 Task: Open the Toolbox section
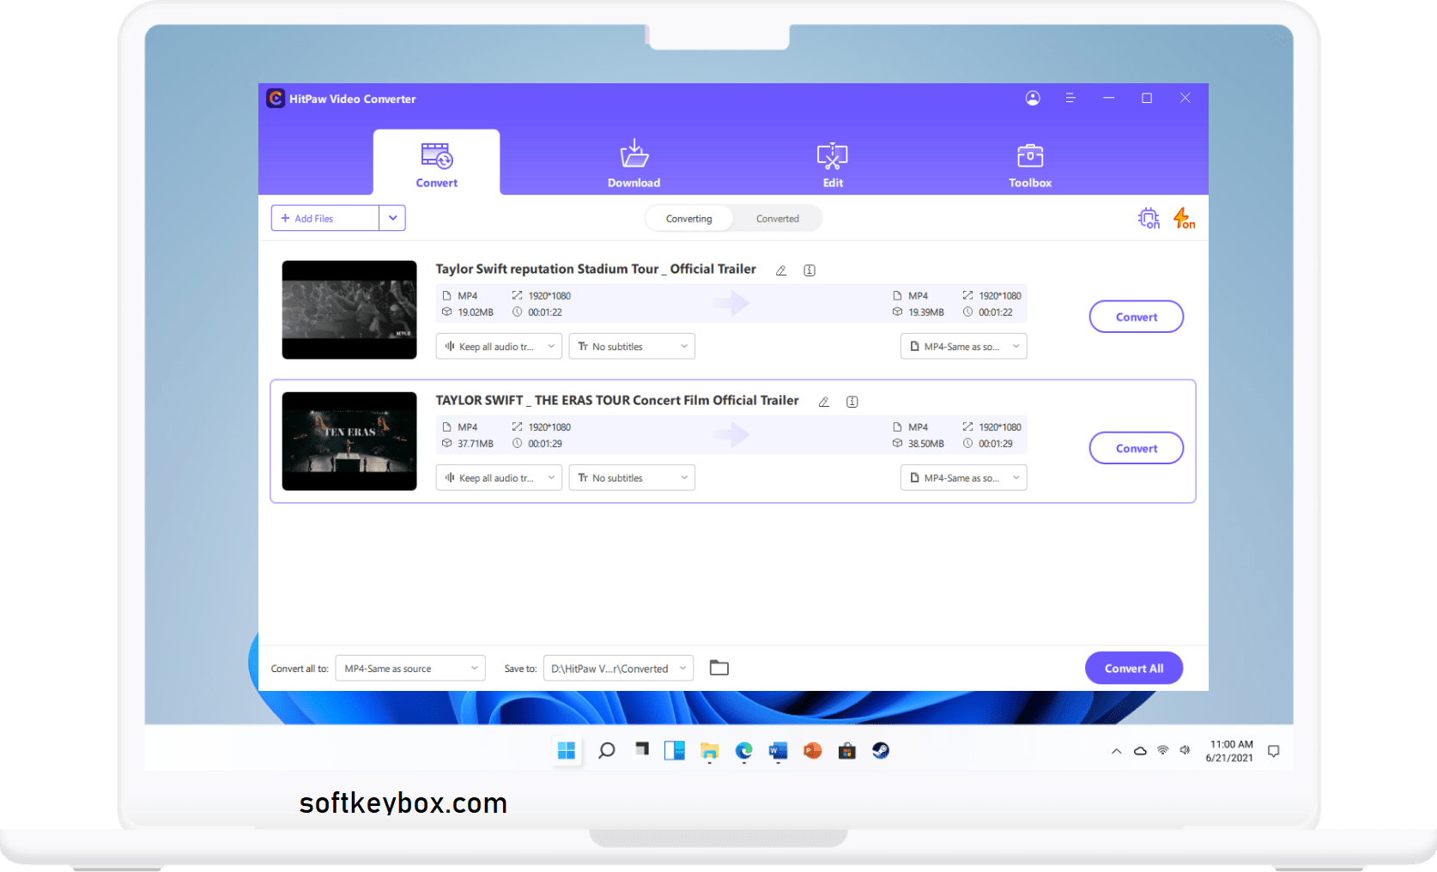click(x=1029, y=163)
